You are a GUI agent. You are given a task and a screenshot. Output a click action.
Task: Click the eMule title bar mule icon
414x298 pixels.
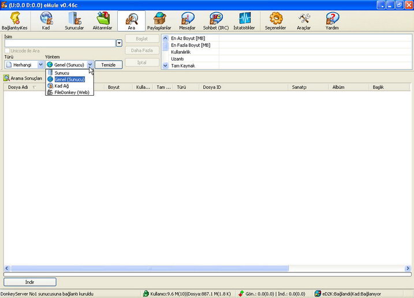(x=3, y=5)
